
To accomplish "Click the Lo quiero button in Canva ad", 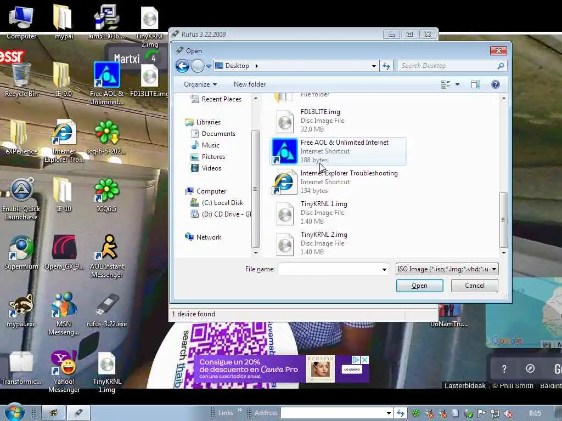I will tap(352, 369).
